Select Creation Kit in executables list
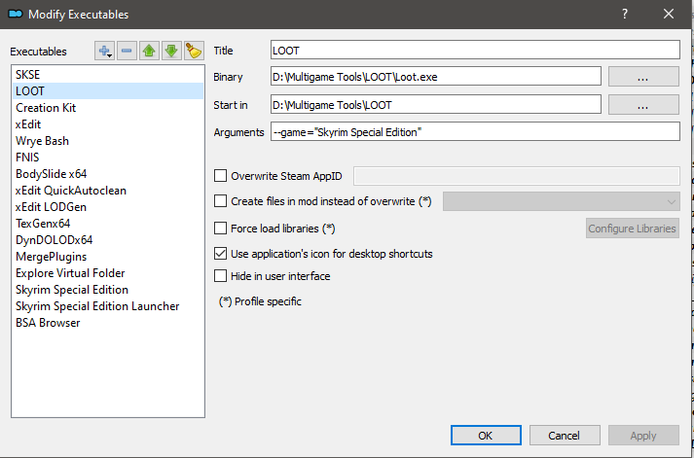 [46, 108]
